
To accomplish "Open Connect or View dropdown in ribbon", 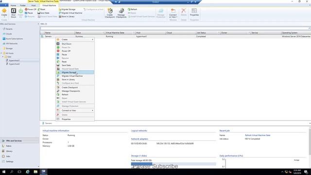I will [x=173, y=13].
